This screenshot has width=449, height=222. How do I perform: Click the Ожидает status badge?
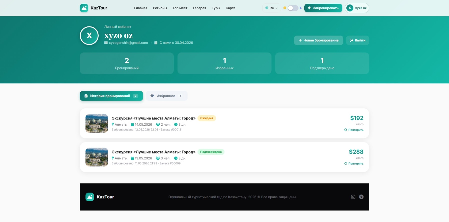(x=207, y=118)
